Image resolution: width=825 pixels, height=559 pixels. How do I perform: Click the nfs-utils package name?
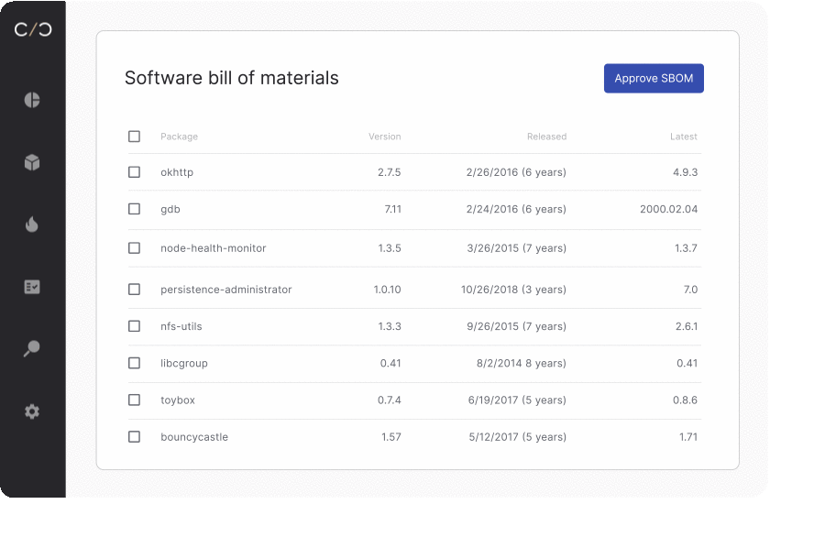coord(181,326)
